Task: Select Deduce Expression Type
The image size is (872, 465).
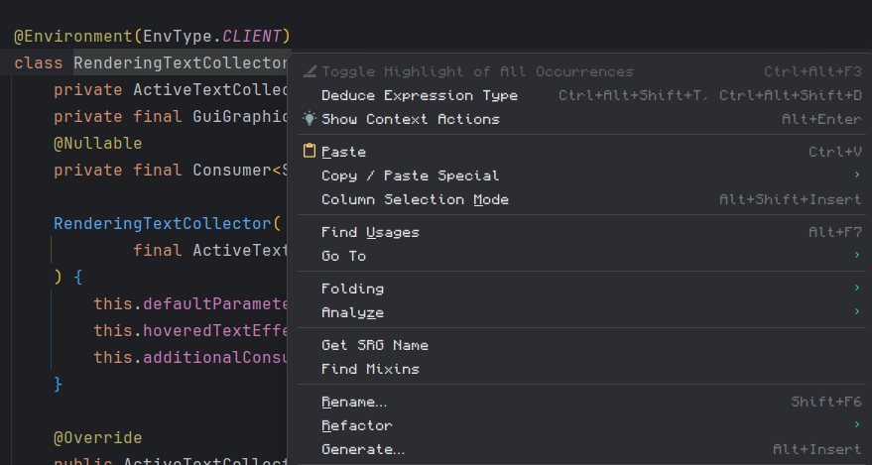Action: 419,95
